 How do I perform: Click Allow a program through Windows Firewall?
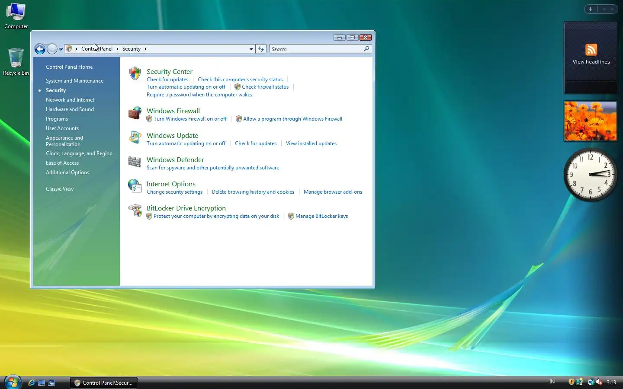(292, 119)
